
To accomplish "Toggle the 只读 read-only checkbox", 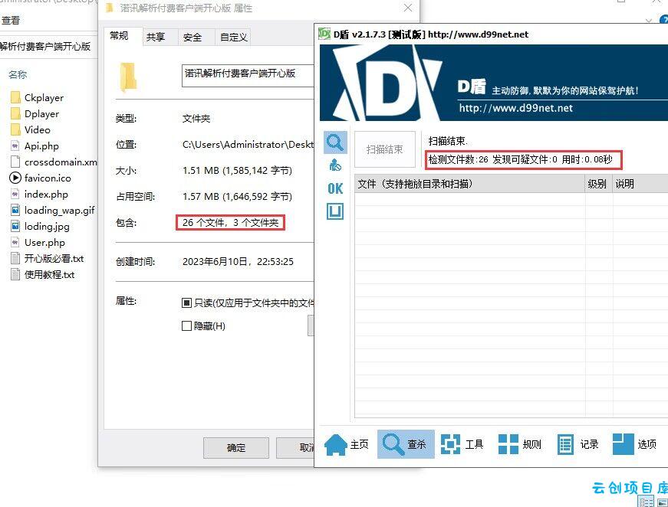I will (186, 303).
